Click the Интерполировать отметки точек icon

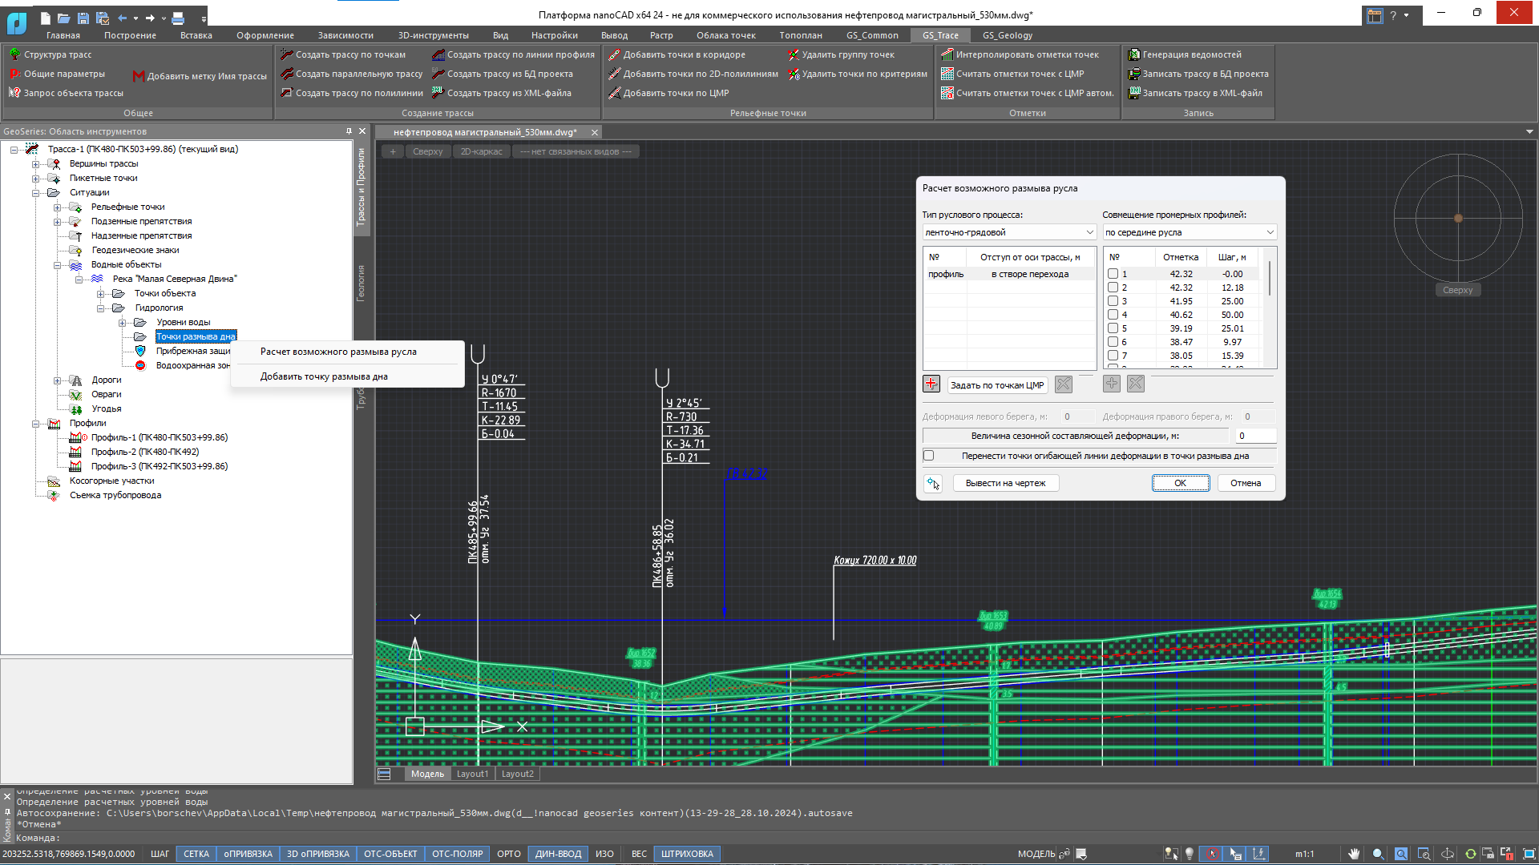coord(947,54)
